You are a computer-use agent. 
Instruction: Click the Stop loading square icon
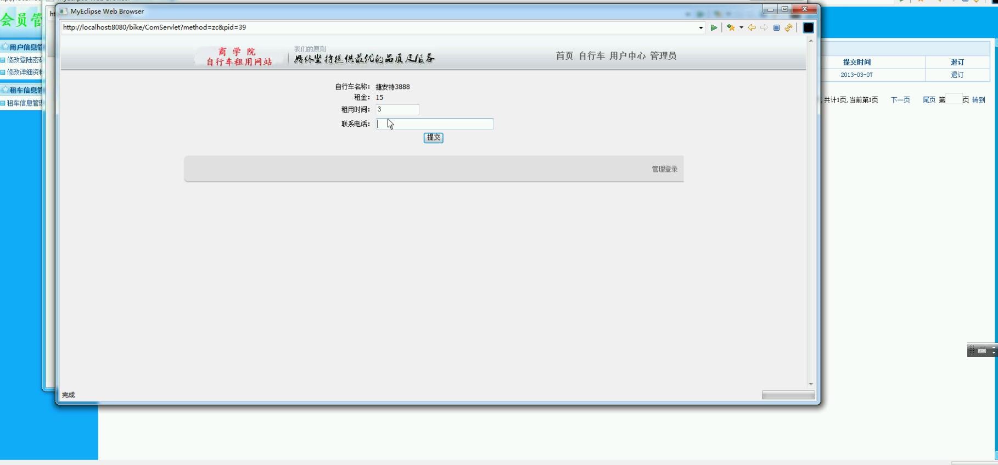tap(776, 27)
